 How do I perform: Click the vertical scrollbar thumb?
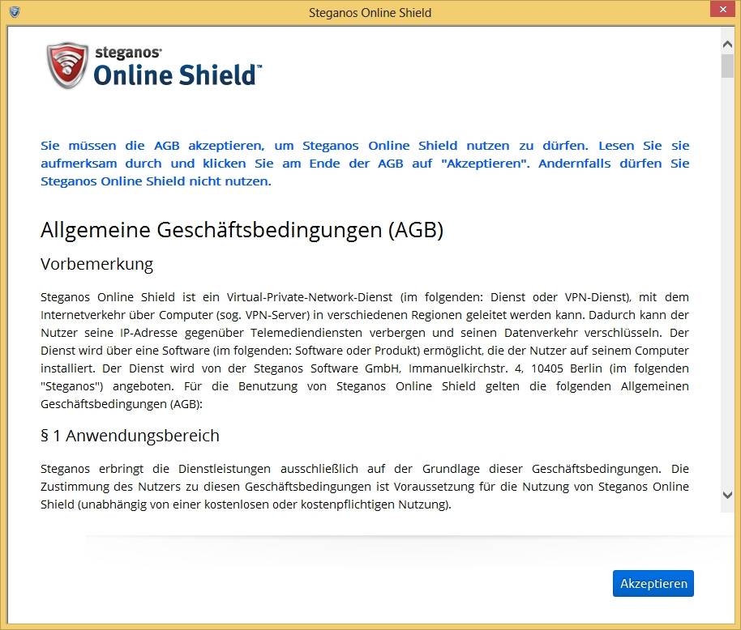[x=728, y=66]
